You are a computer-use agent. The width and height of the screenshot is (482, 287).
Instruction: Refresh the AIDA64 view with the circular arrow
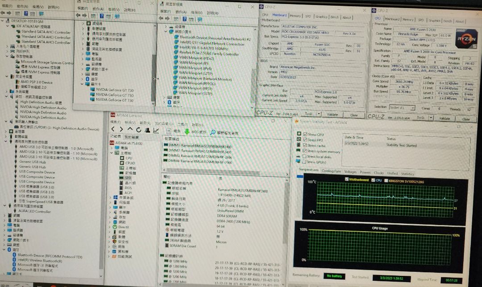139,130
